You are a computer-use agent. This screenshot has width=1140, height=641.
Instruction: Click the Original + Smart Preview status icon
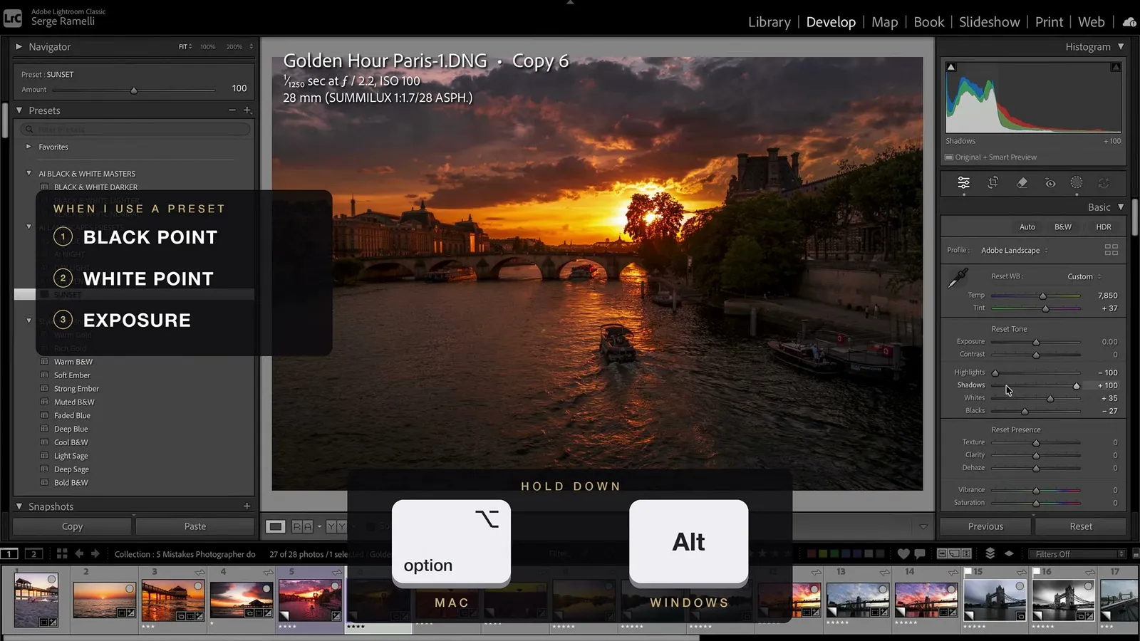pos(949,157)
